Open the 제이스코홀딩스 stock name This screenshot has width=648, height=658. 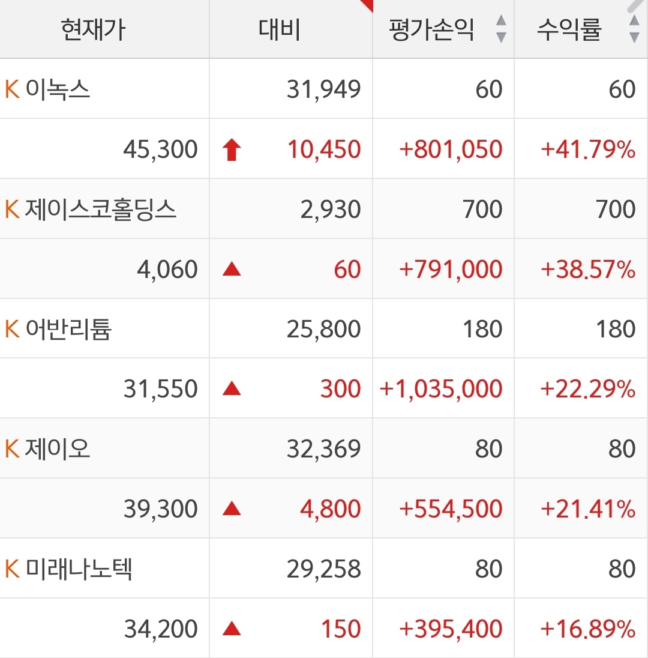[x=101, y=210]
